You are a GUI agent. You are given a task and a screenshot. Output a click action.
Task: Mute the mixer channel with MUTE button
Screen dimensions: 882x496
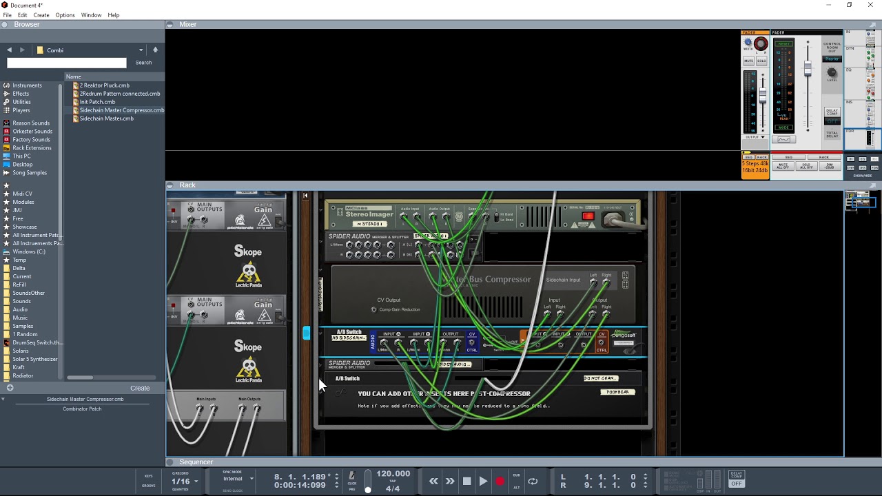click(x=748, y=61)
